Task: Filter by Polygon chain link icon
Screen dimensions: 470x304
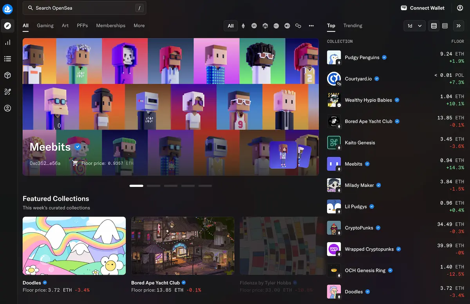Action: tap(298, 26)
